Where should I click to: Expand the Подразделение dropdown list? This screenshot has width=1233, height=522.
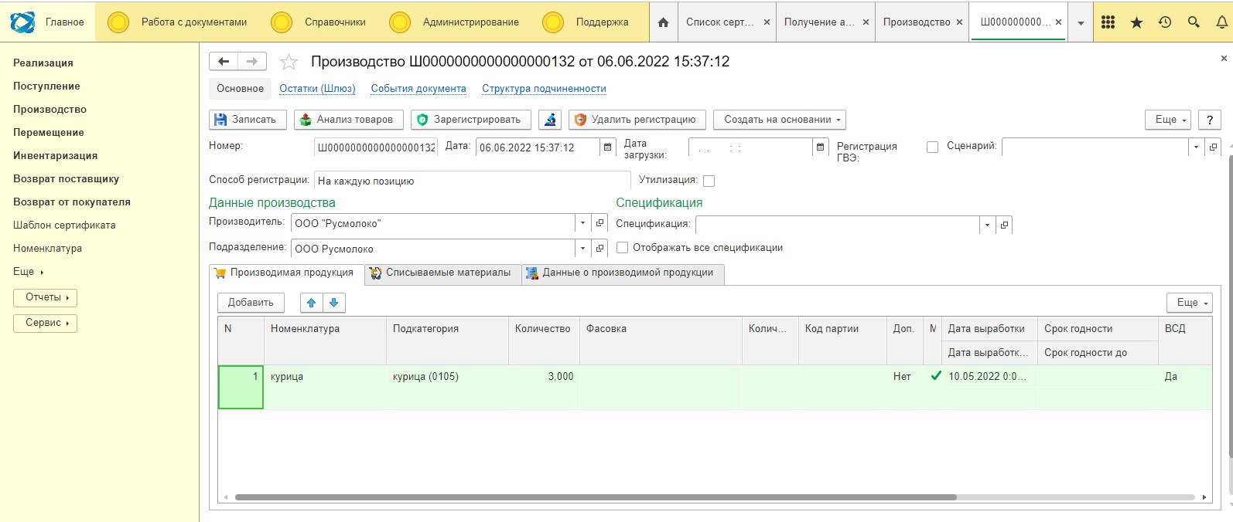[583, 249]
